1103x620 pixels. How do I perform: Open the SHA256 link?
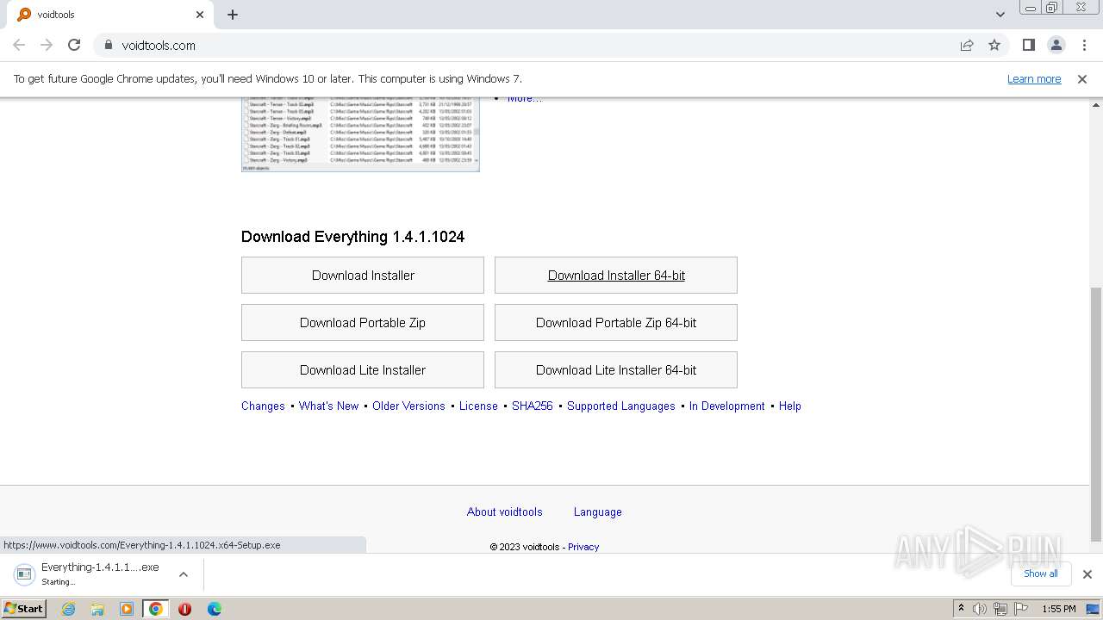pyautogui.click(x=533, y=406)
